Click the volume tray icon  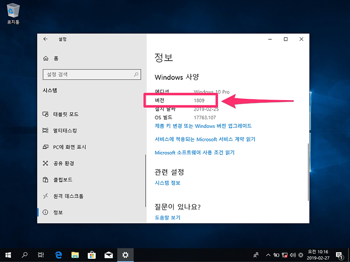(293, 255)
